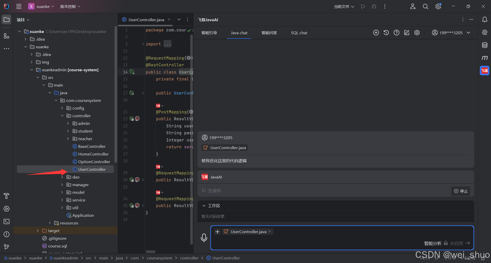The height and width of the screenshot is (263, 491).
Task: Show the editor tabs list dropdown
Action: (x=179, y=19)
